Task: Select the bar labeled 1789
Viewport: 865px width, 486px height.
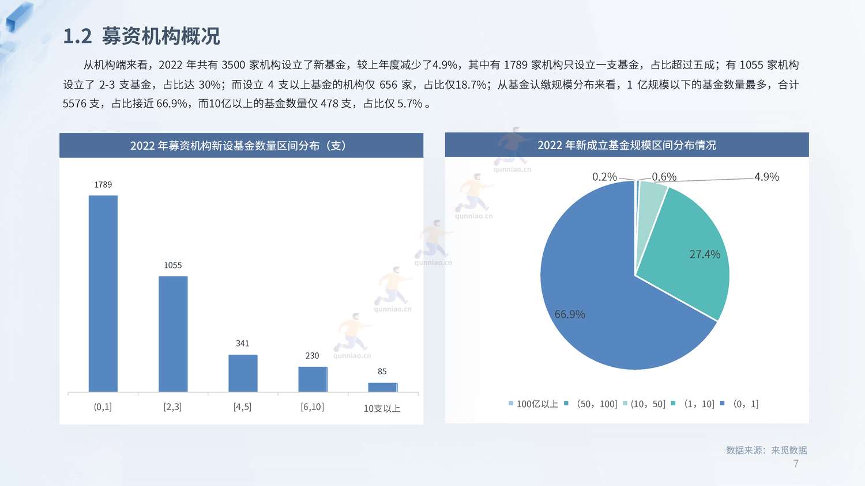Action: point(103,294)
